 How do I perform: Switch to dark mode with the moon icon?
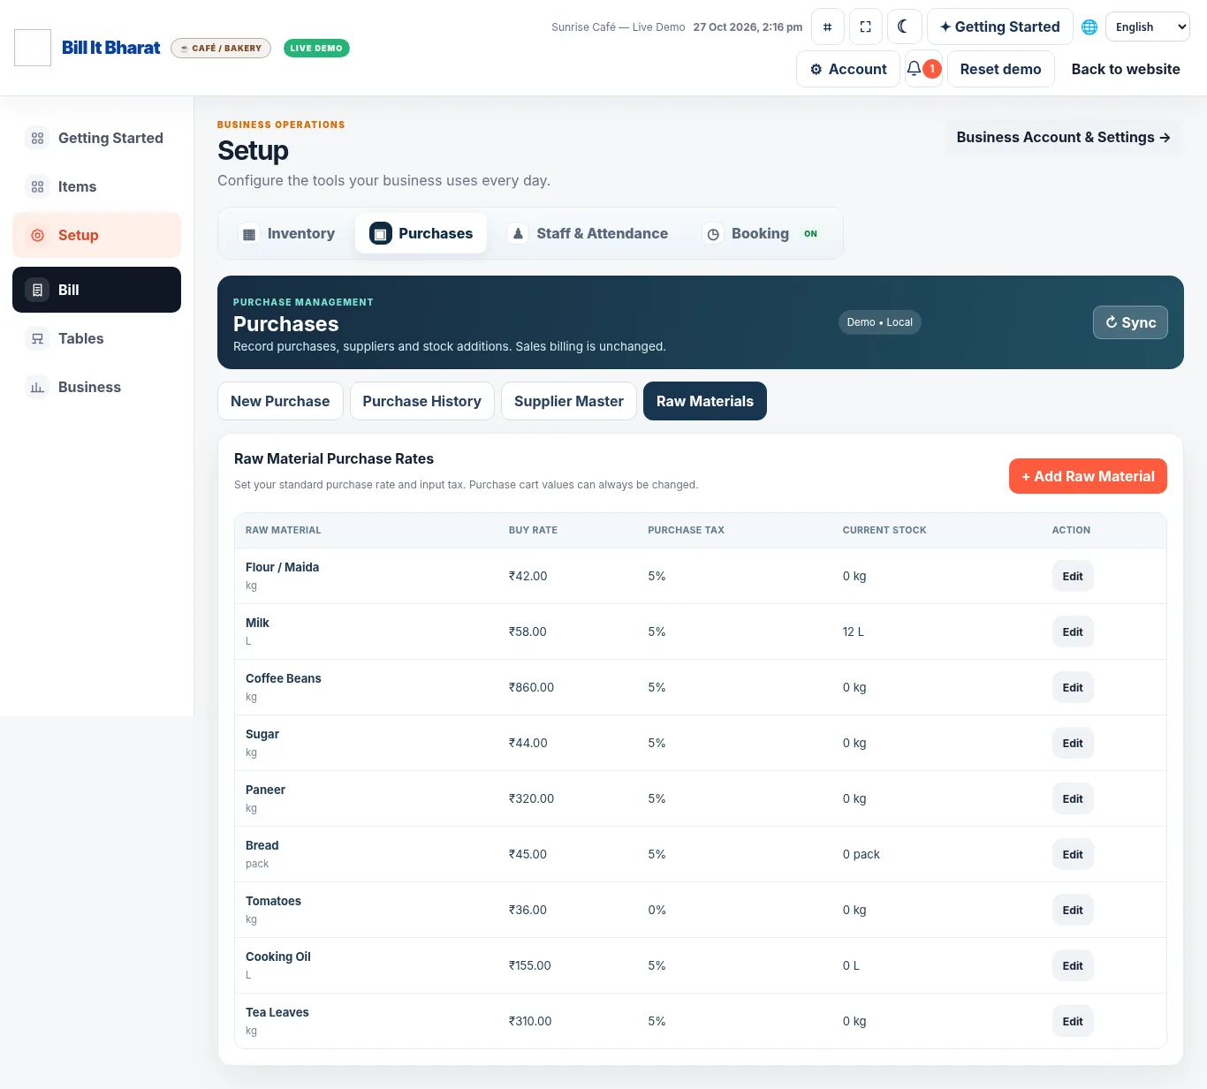point(903,26)
